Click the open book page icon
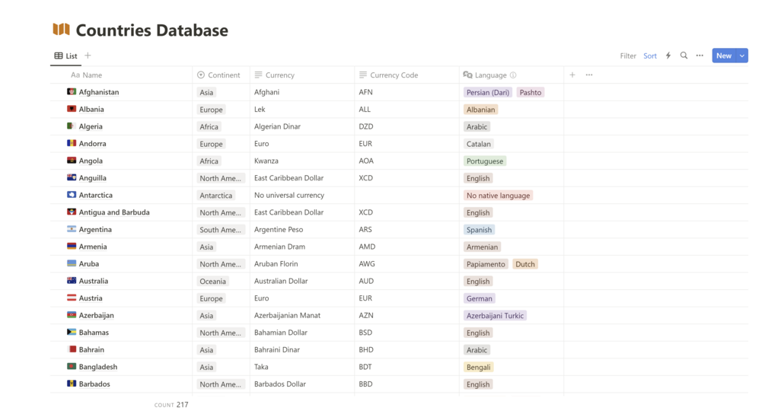The height and width of the screenshot is (414, 765). coord(61,30)
